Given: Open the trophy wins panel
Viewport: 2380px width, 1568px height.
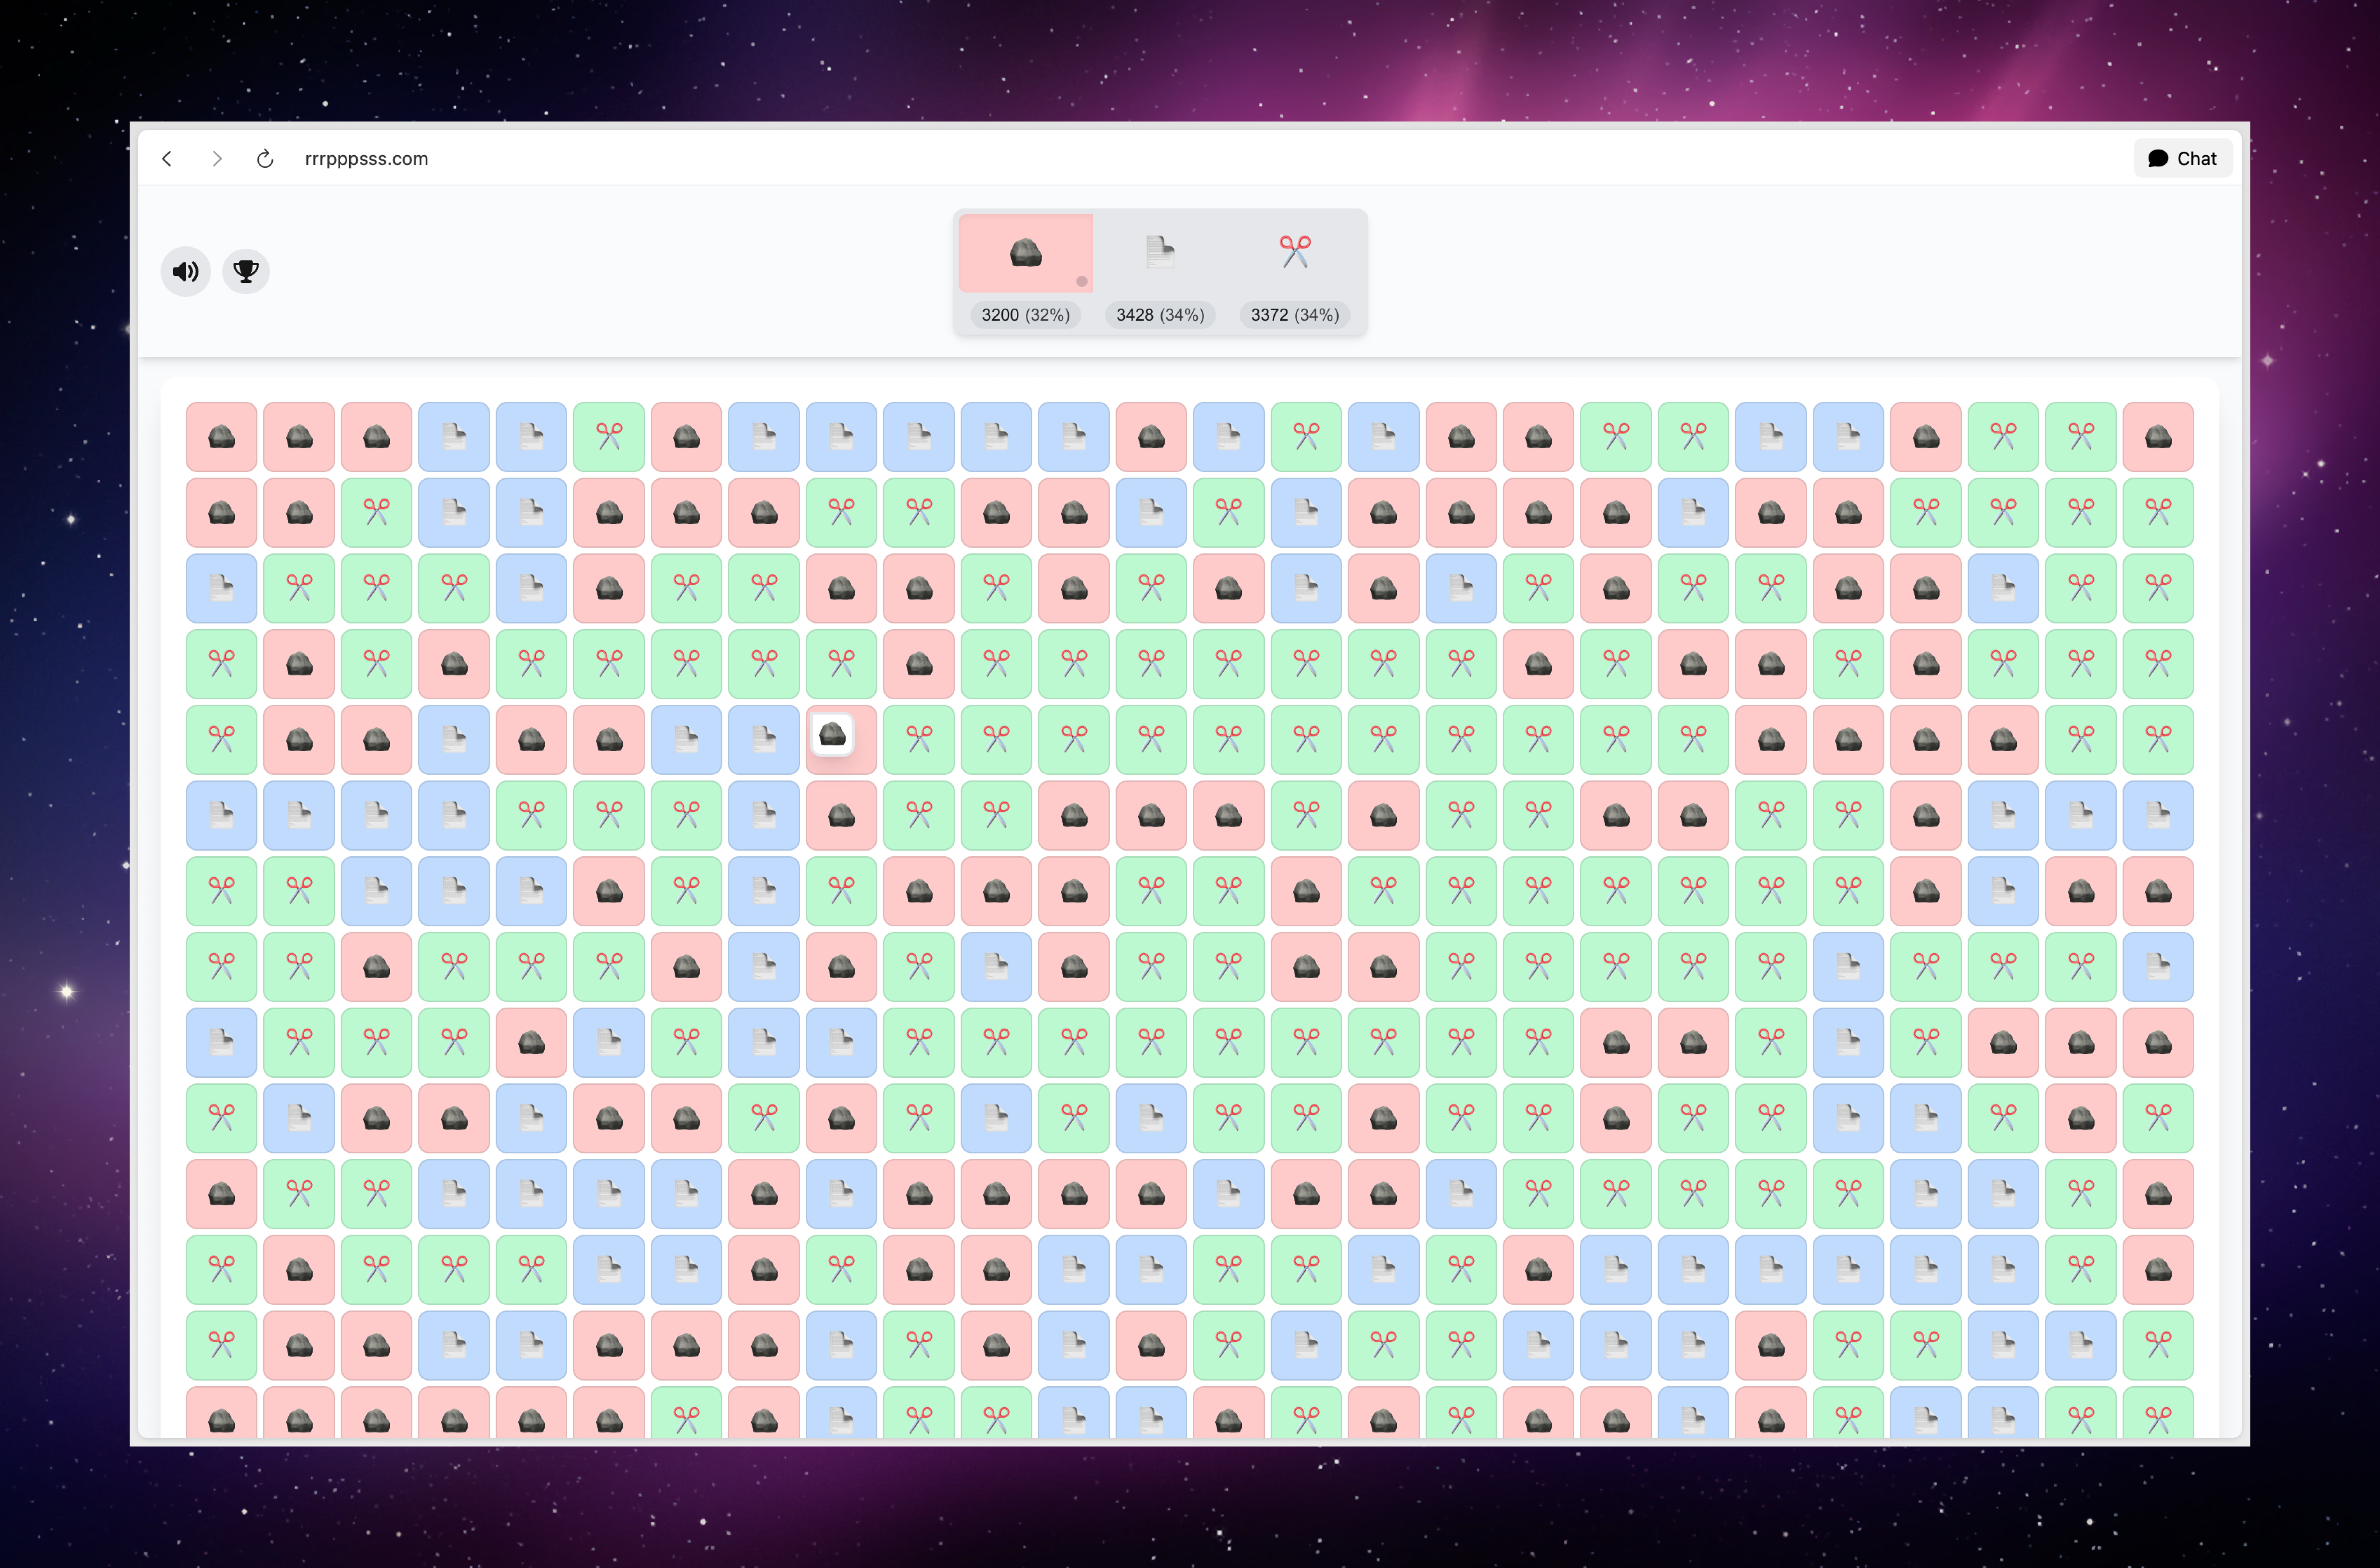Looking at the screenshot, I should coord(246,271).
